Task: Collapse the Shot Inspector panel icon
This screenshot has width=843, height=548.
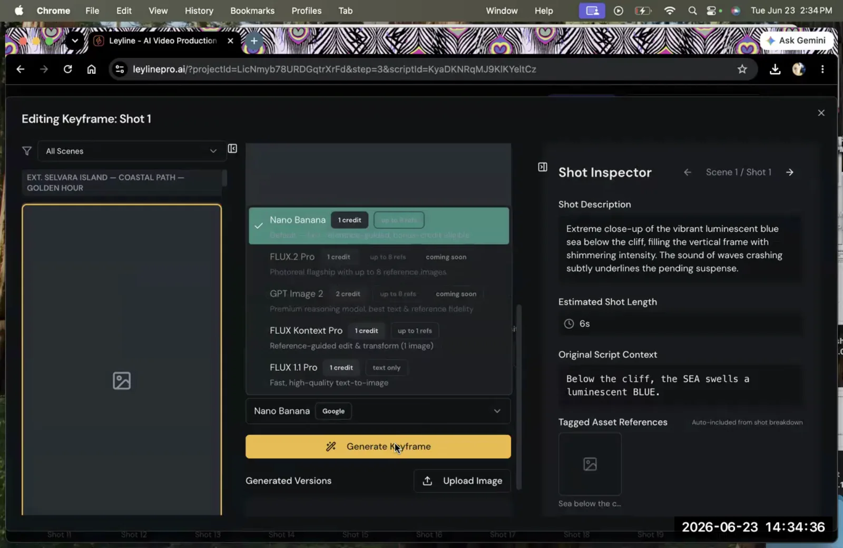Action: click(x=543, y=167)
